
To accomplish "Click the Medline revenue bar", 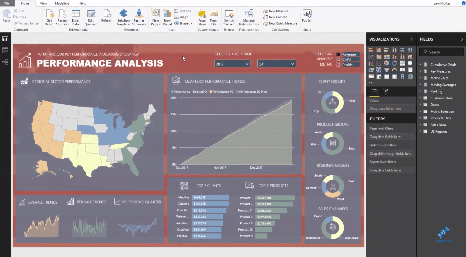I will click(210, 197).
